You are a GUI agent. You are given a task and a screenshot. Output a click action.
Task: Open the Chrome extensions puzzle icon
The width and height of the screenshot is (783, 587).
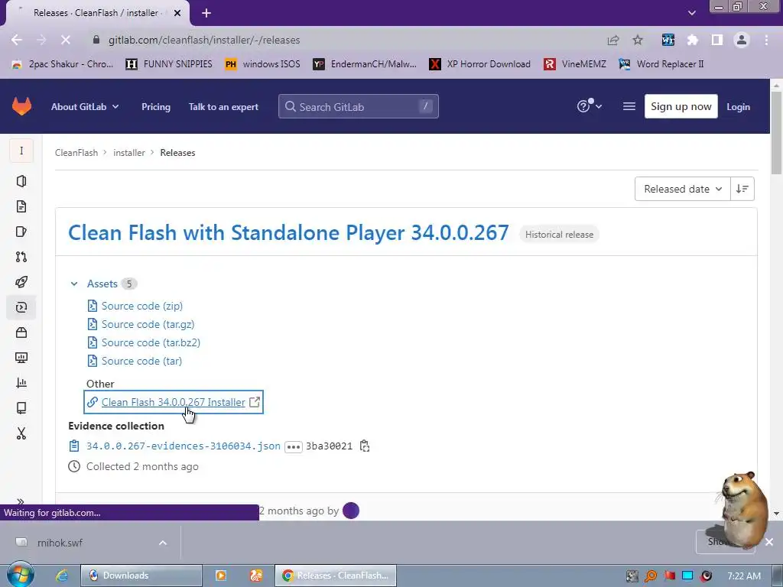(693, 40)
